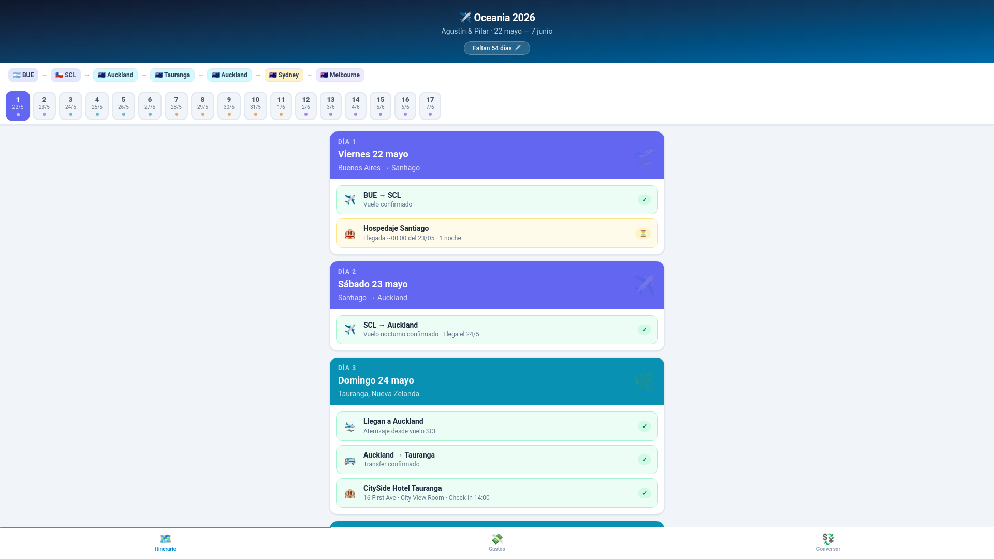Viewport: 994px width, 559px height.
Task: Switch to the Gastos tab
Action: pos(497,543)
